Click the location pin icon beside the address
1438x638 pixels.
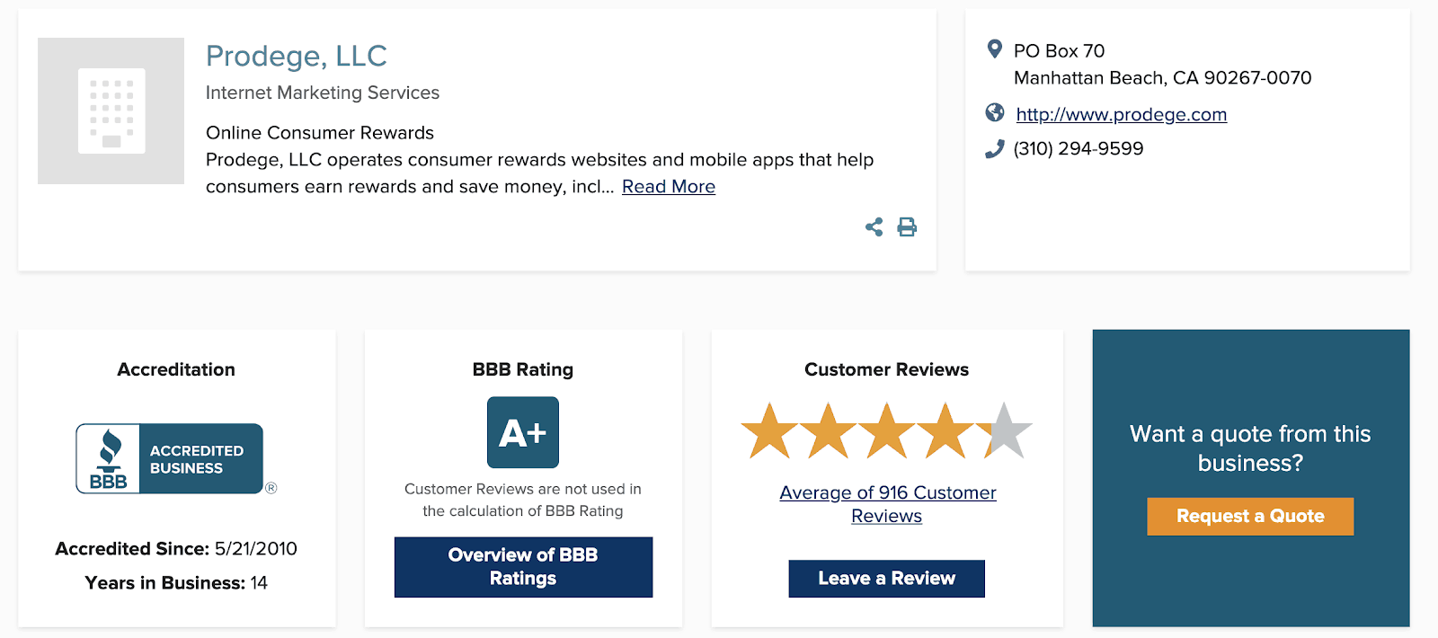click(x=994, y=49)
